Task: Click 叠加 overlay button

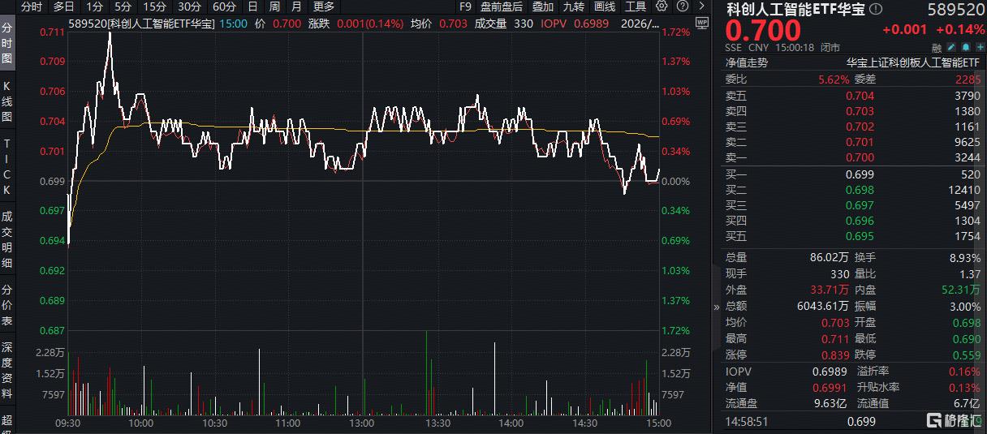Action: point(543,6)
